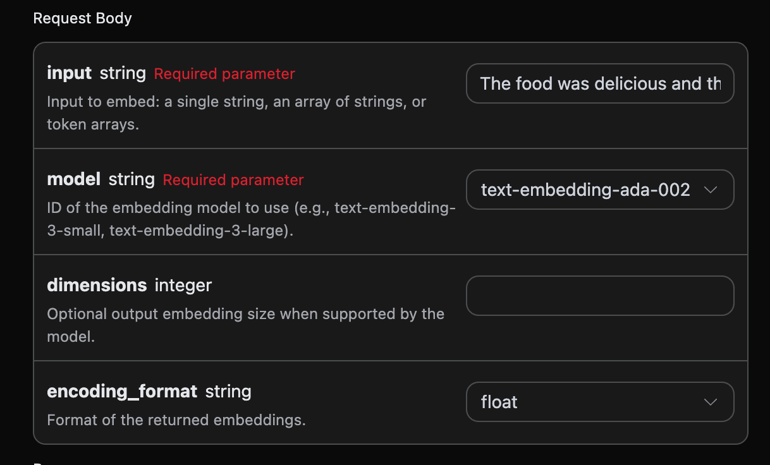Click the "integer" type label next to dimensions
Viewport: 770px width, 465px height.
pos(183,286)
